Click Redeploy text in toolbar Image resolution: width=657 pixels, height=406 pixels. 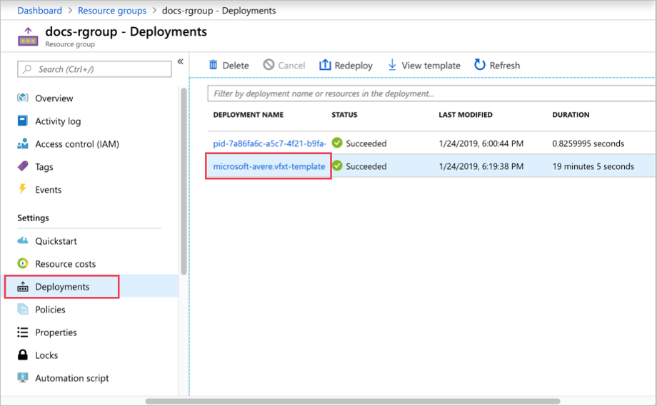pos(353,66)
